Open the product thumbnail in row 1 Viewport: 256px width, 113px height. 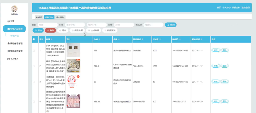pos(73,50)
